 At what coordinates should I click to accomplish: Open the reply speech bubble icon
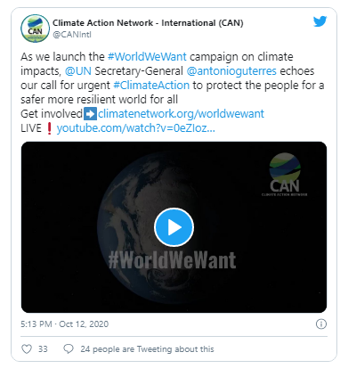point(69,348)
